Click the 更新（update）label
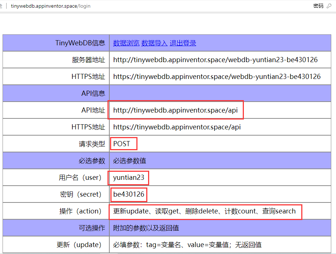The height and width of the screenshot is (254, 336). 79,245
